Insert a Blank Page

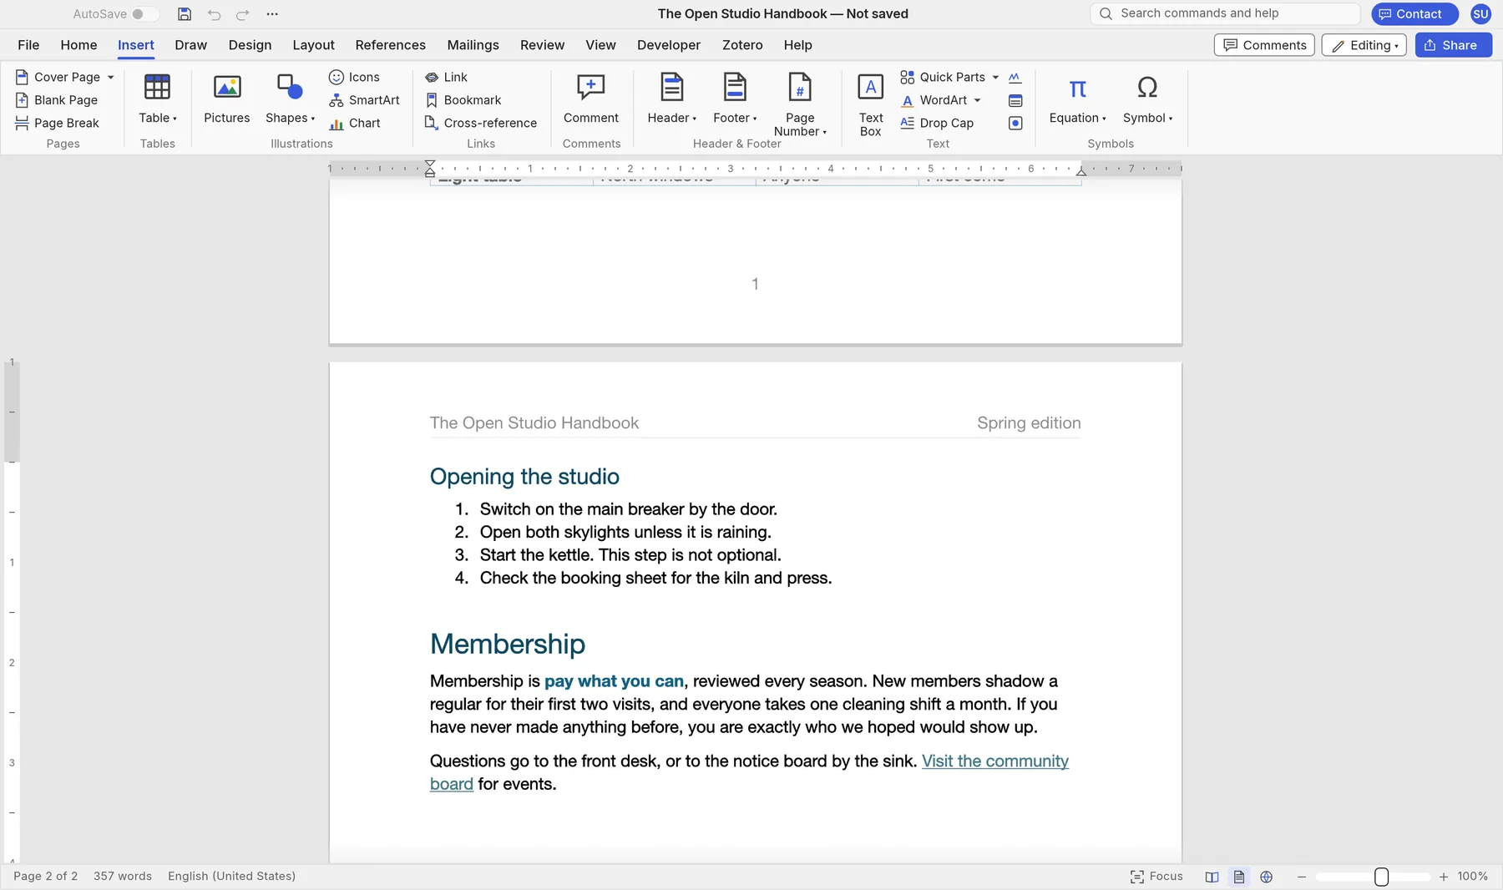(x=57, y=100)
